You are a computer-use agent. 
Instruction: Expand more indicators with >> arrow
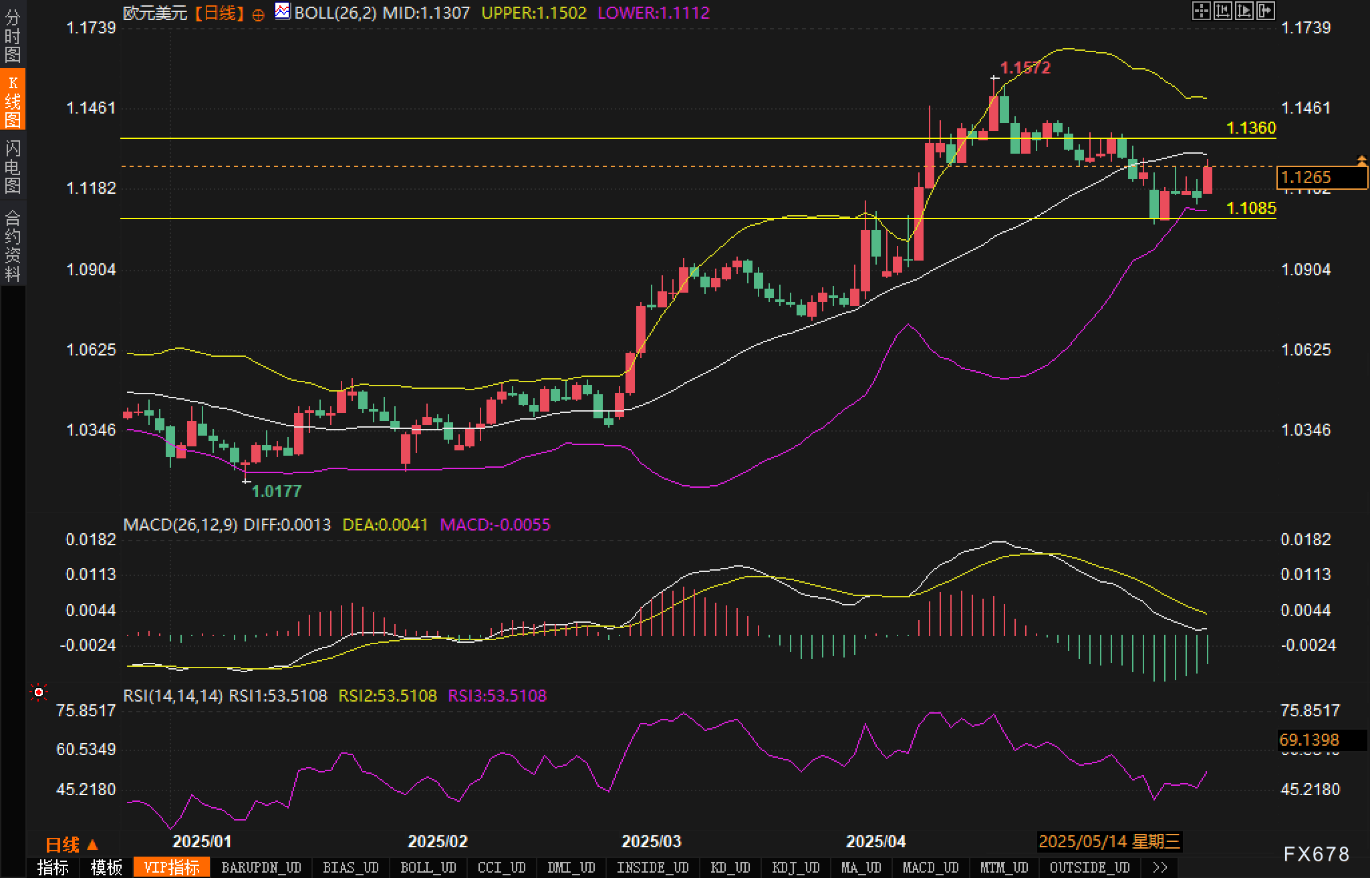coord(1160,867)
